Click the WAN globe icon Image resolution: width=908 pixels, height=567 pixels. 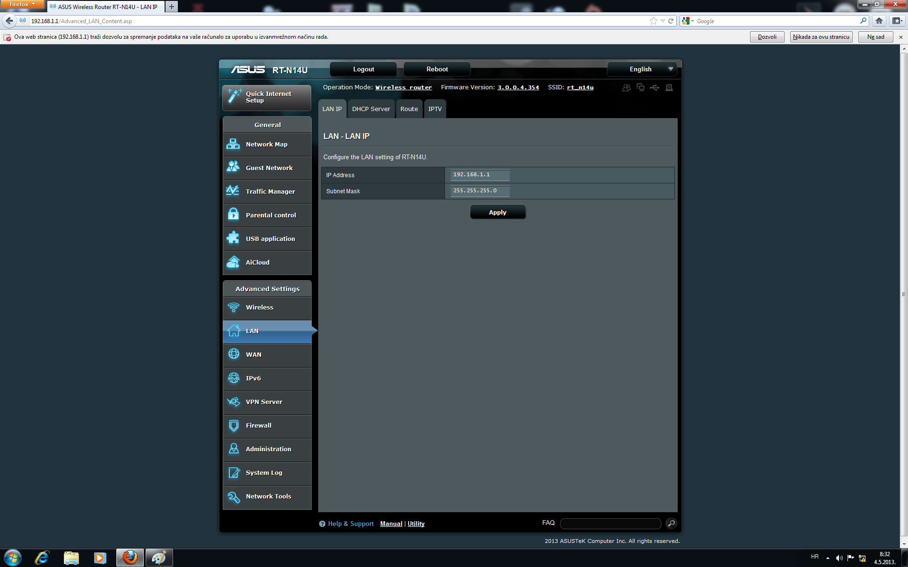pos(234,354)
